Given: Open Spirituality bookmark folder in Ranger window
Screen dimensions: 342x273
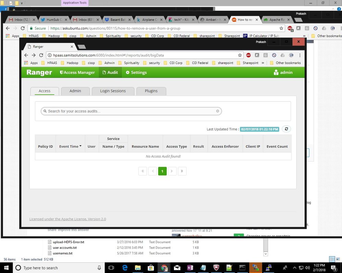Looking at the screenshot, I should click(129, 63).
